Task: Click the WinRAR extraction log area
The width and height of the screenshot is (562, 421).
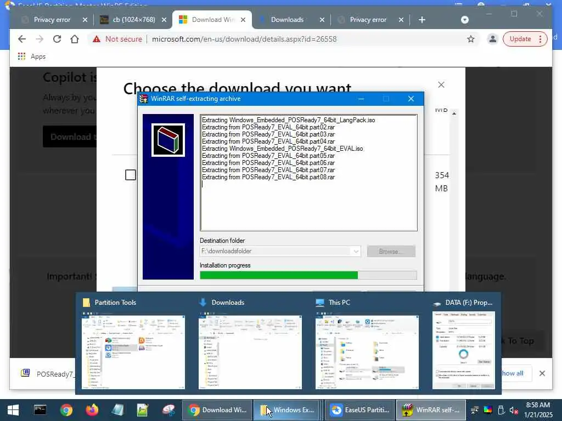Action: point(308,173)
